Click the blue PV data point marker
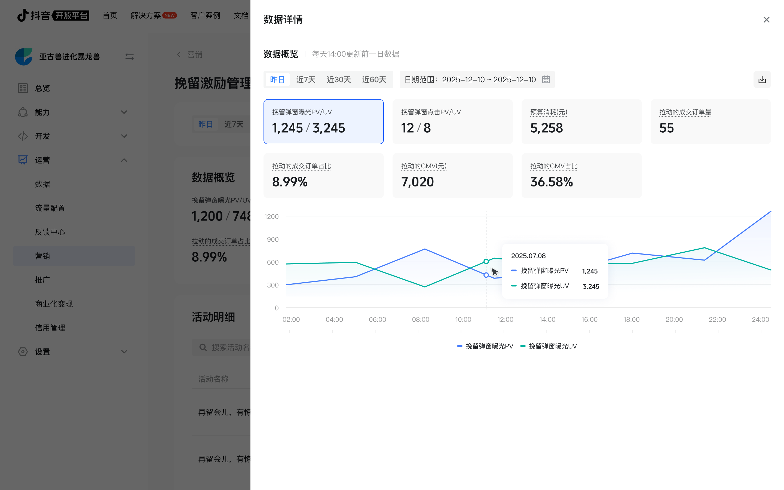This screenshot has width=784, height=490. 486,275
